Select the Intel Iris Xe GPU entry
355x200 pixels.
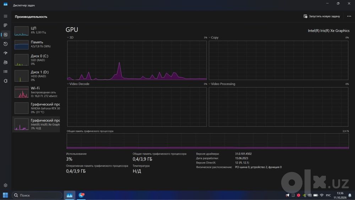[36, 124]
